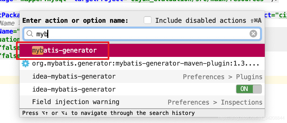Click the 'Enter action or option name:' label
Image resolution: width=287 pixels, height=123 pixels.
pos(75,21)
